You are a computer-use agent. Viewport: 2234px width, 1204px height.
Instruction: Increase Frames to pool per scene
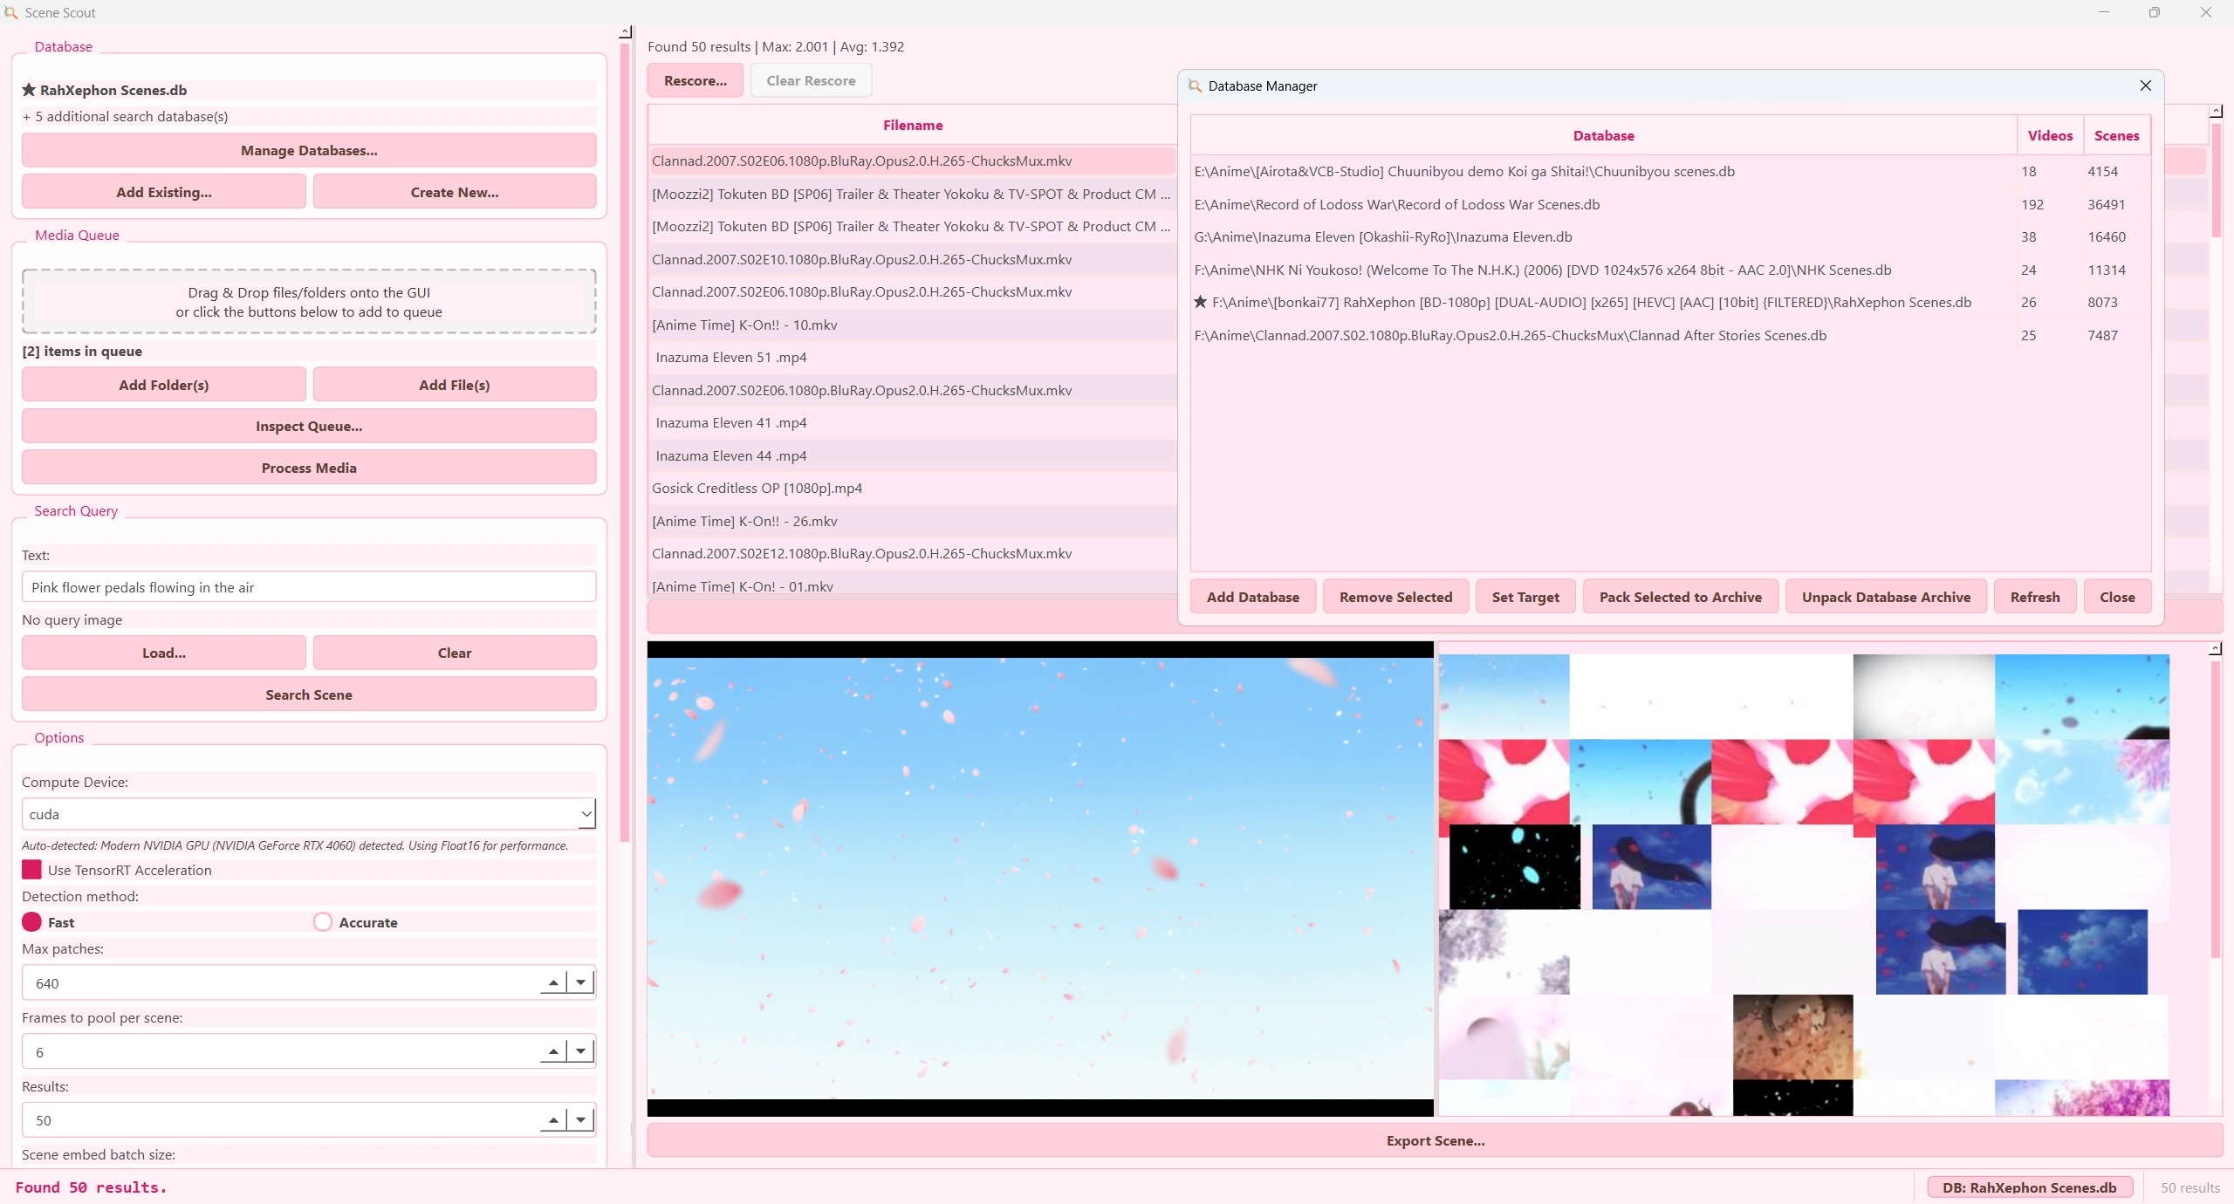pyautogui.click(x=553, y=1052)
